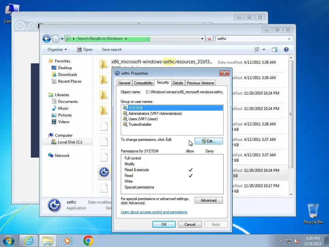Open Recent Places in navigation pane

click(67, 81)
